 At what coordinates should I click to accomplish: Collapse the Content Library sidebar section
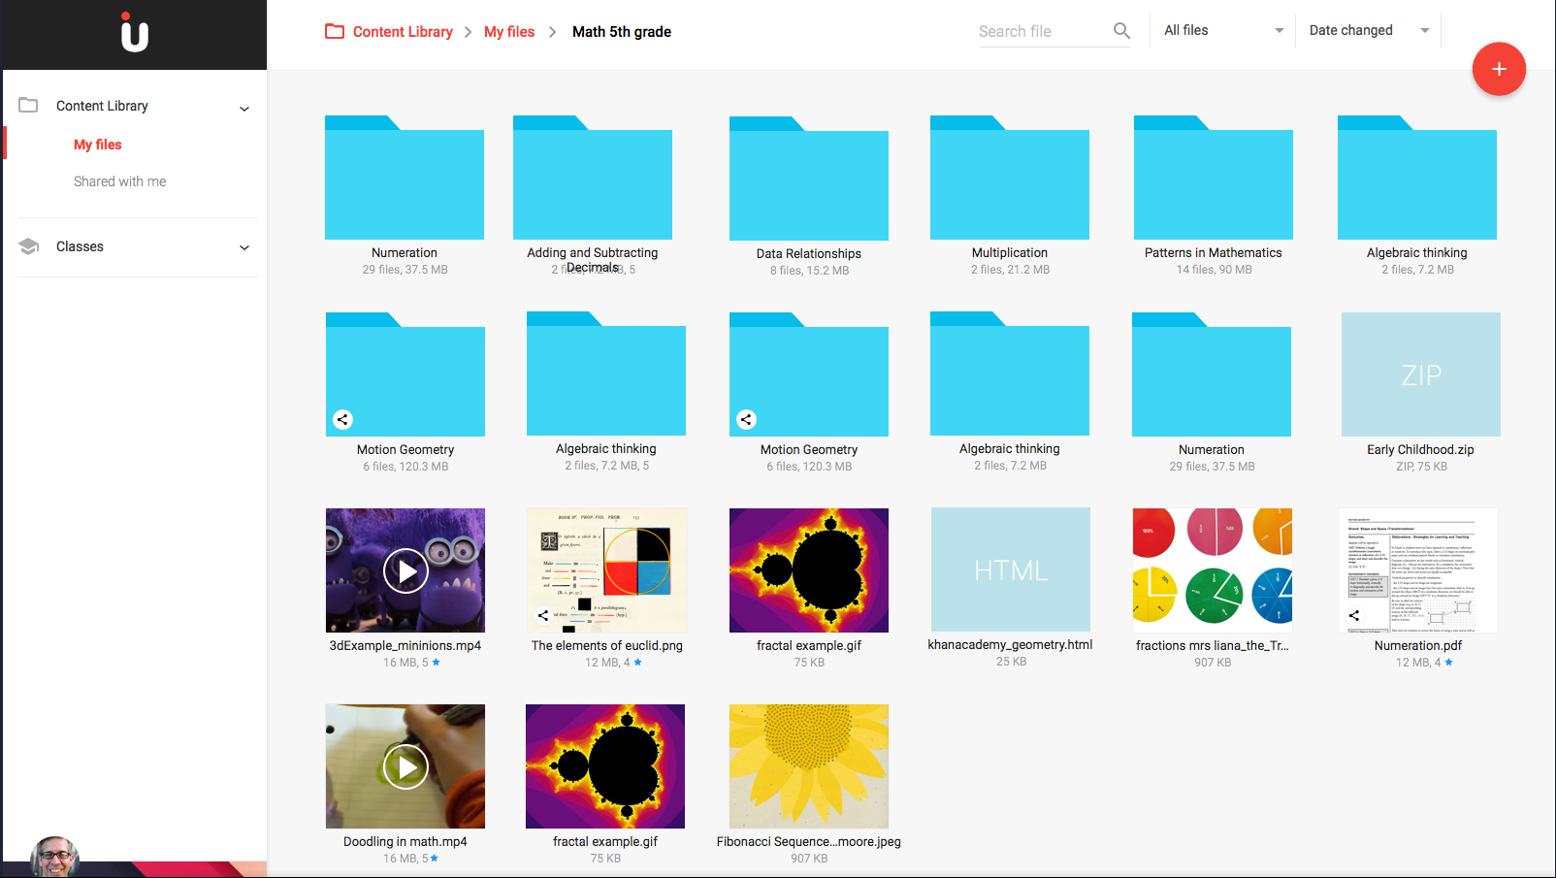pos(244,108)
